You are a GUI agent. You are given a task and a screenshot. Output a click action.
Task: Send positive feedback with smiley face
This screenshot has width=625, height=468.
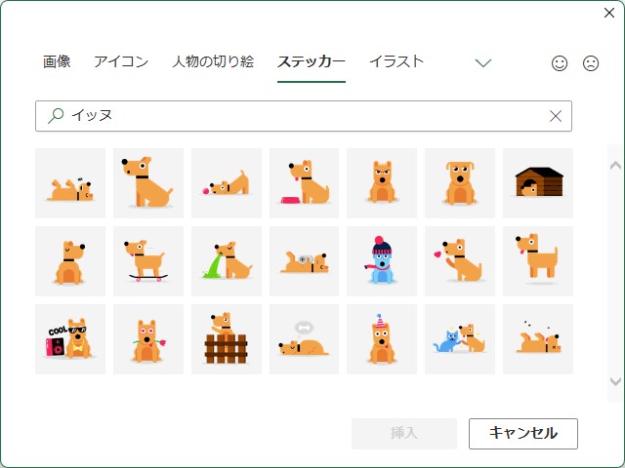pyautogui.click(x=560, y=63)
